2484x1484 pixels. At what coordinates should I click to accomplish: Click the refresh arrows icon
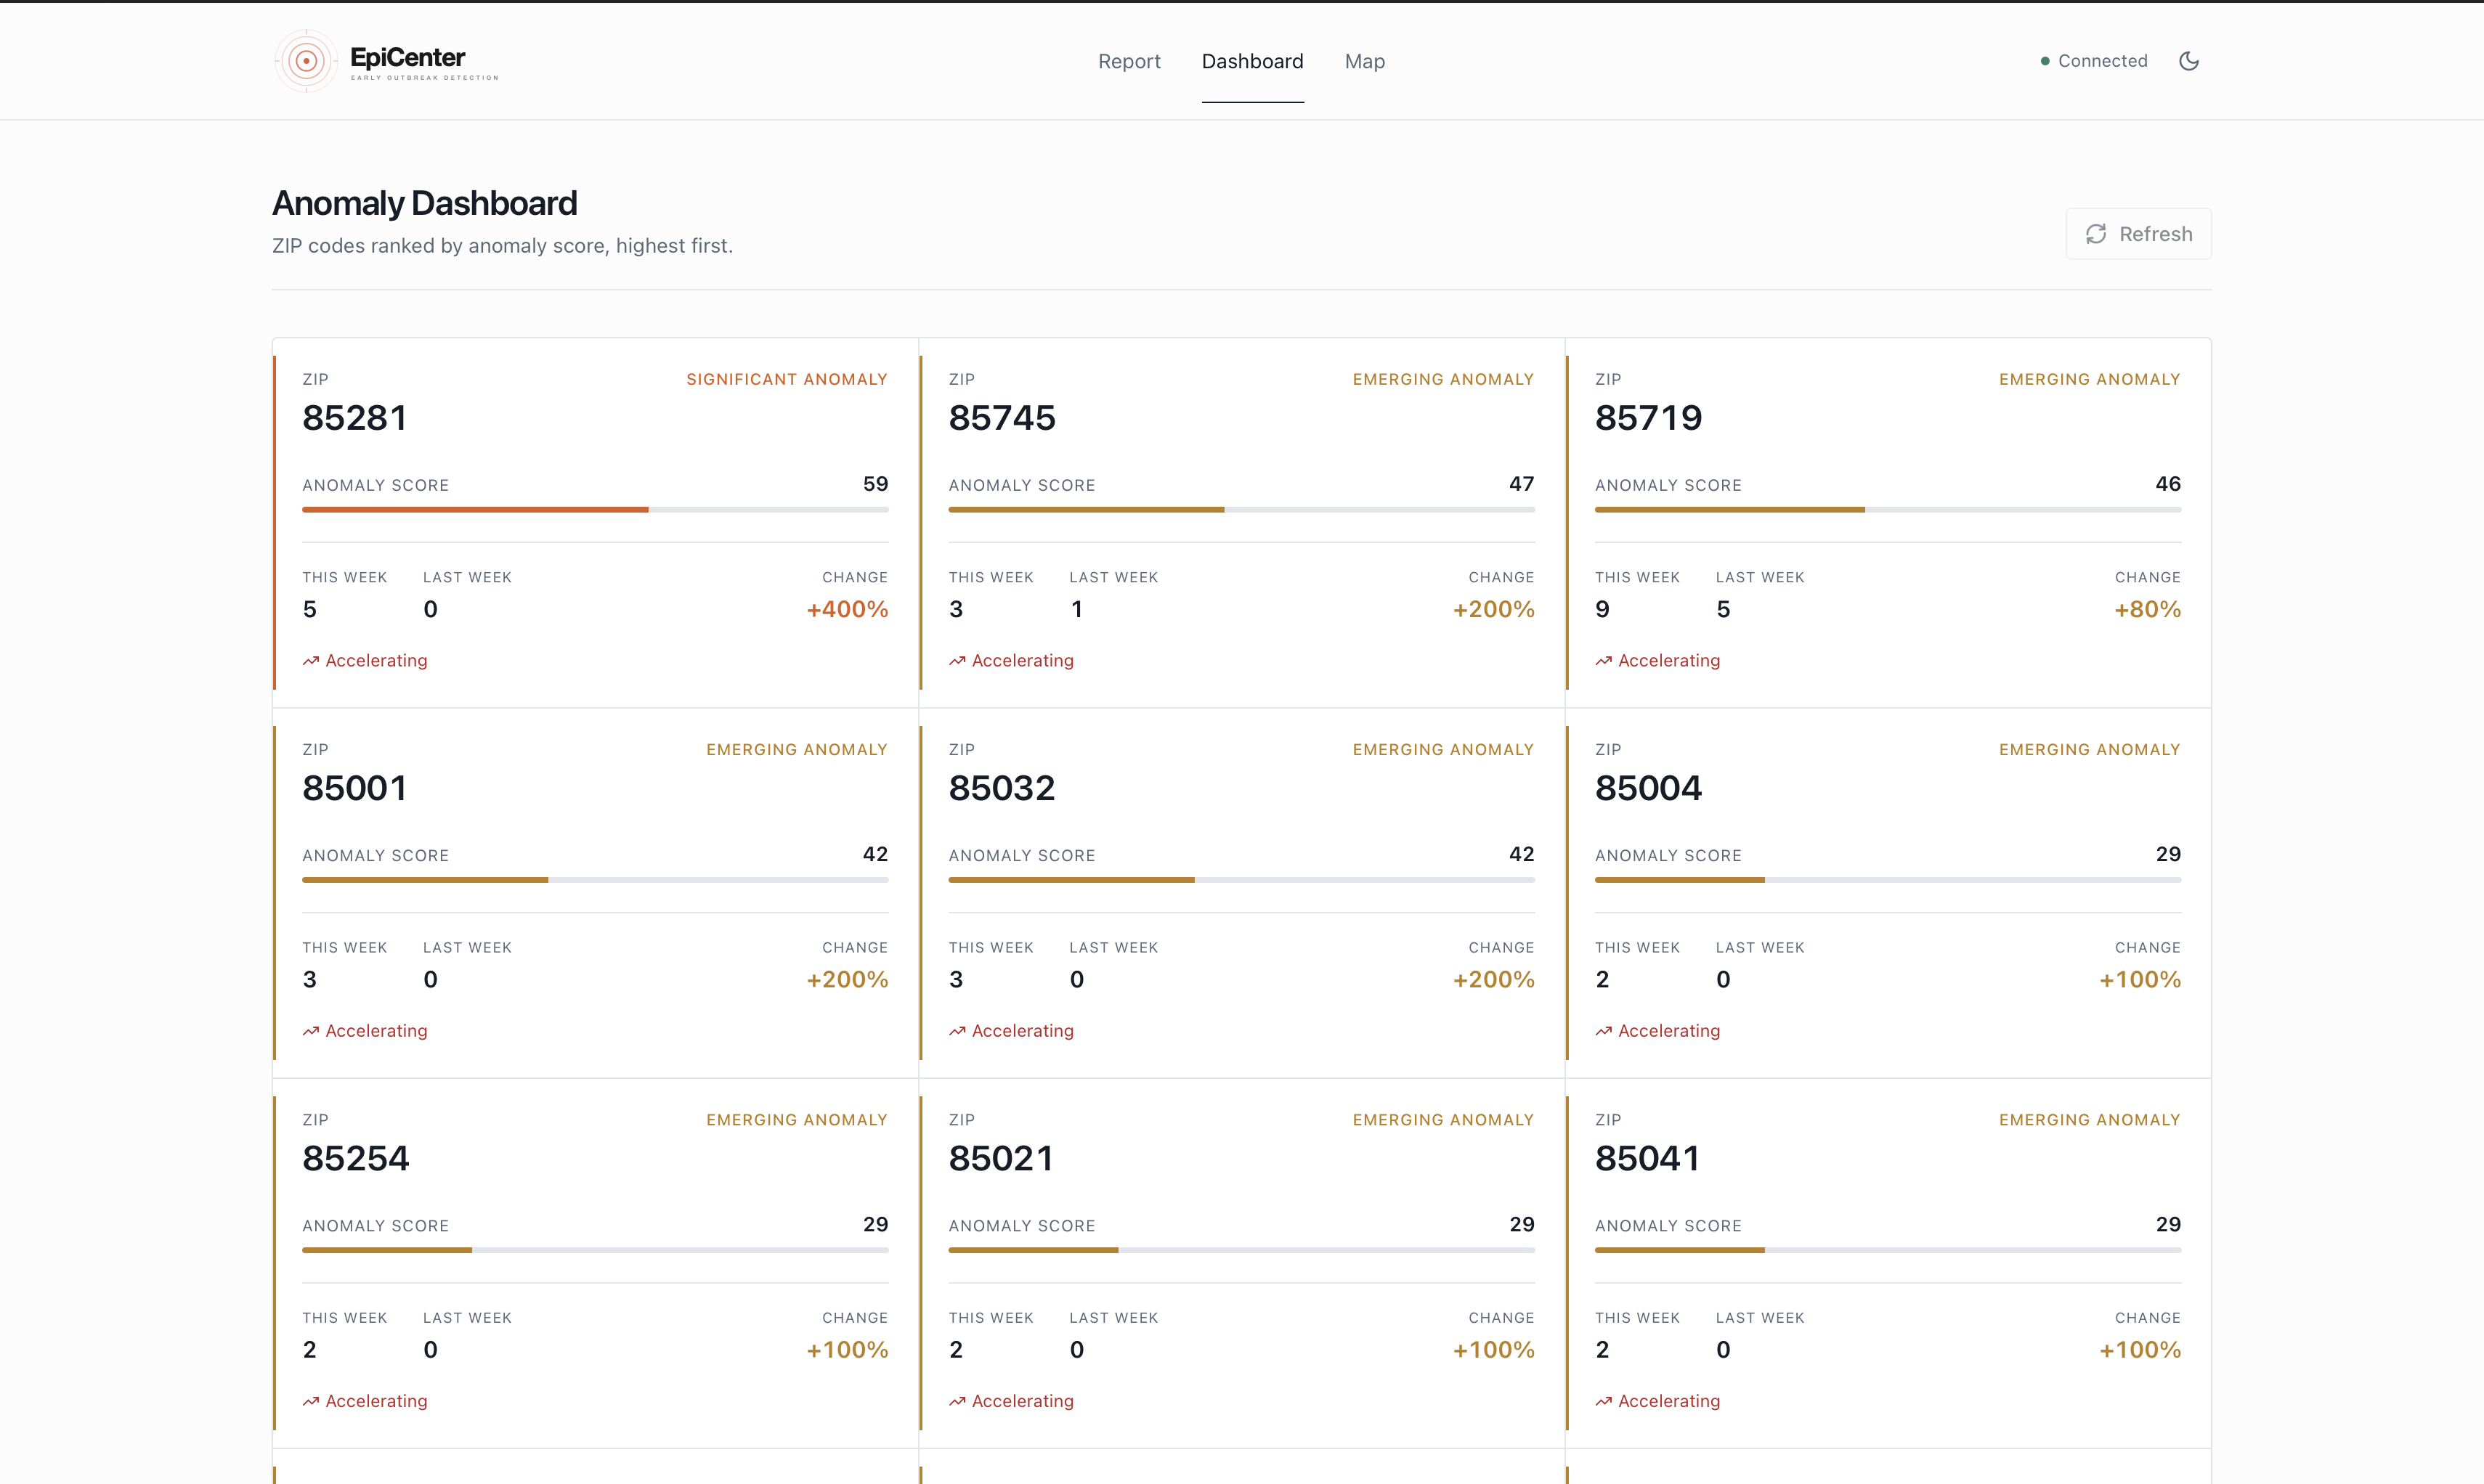[x=2096, y=234]
